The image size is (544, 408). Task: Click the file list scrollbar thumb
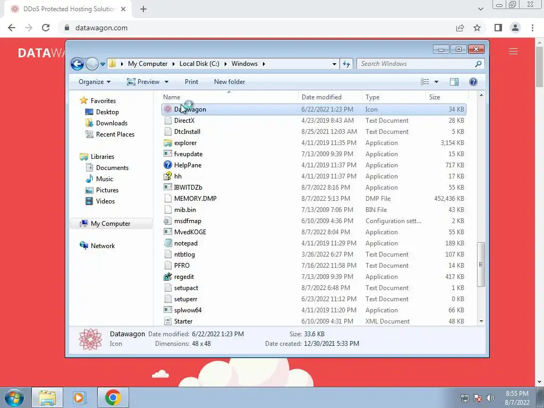[481, 265]
